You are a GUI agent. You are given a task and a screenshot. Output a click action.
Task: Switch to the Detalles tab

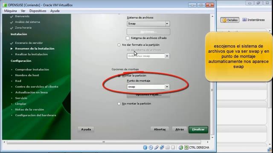[230, 20]
